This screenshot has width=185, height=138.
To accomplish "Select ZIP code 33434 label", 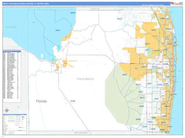I will coord(150,122).
